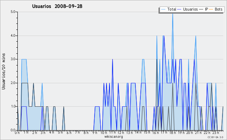Click the '12 h' x-axis label
The height and width of the screenshot is (140, 227).
point(121,133)
